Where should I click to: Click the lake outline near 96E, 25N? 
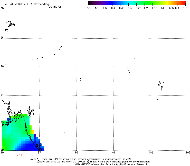81,79
